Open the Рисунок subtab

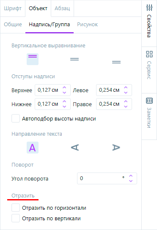coord(87,25)
